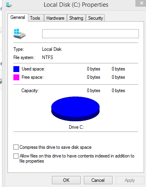Switch to the Tools tab
Screen dimensions: 146x187
35,18
